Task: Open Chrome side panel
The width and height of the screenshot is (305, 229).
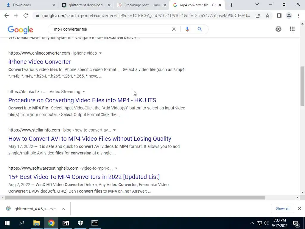Action: 279,16
